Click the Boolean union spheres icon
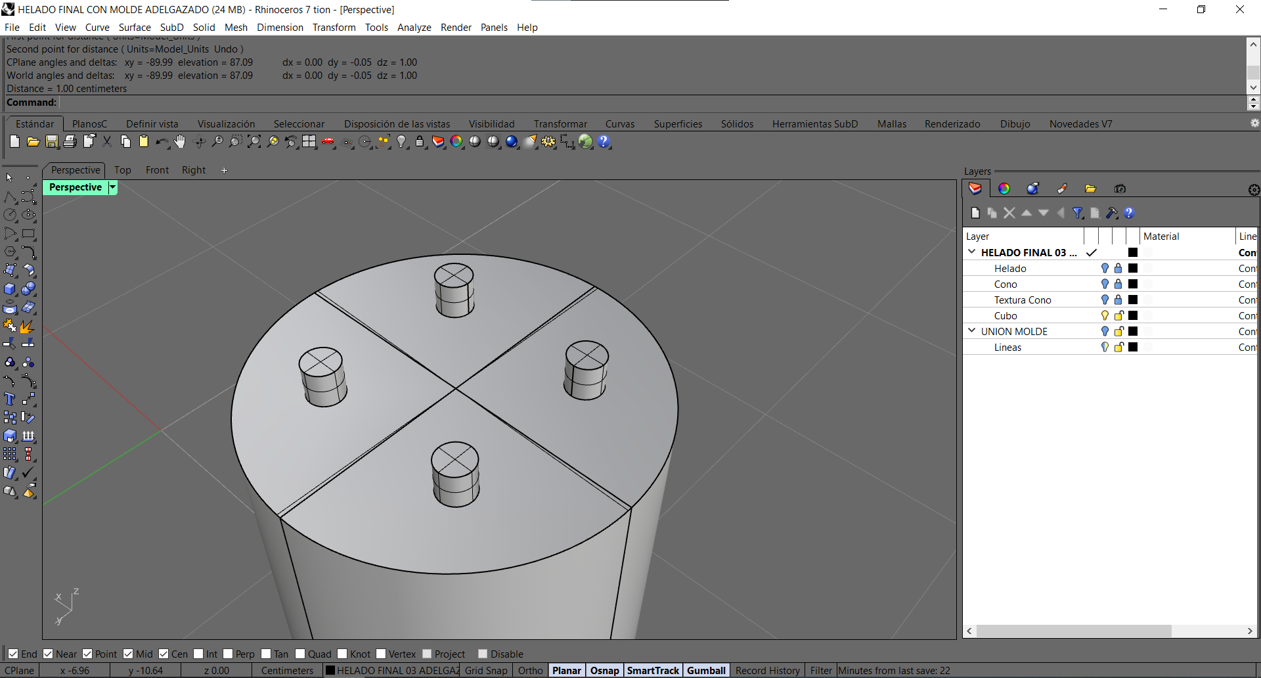This screenshot has height=678, width=1261. point(28,288)
